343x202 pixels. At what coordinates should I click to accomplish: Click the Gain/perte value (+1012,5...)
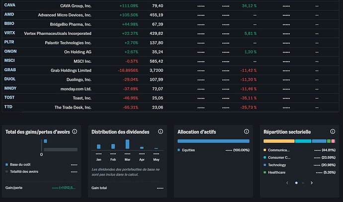(x=64, y=188)
